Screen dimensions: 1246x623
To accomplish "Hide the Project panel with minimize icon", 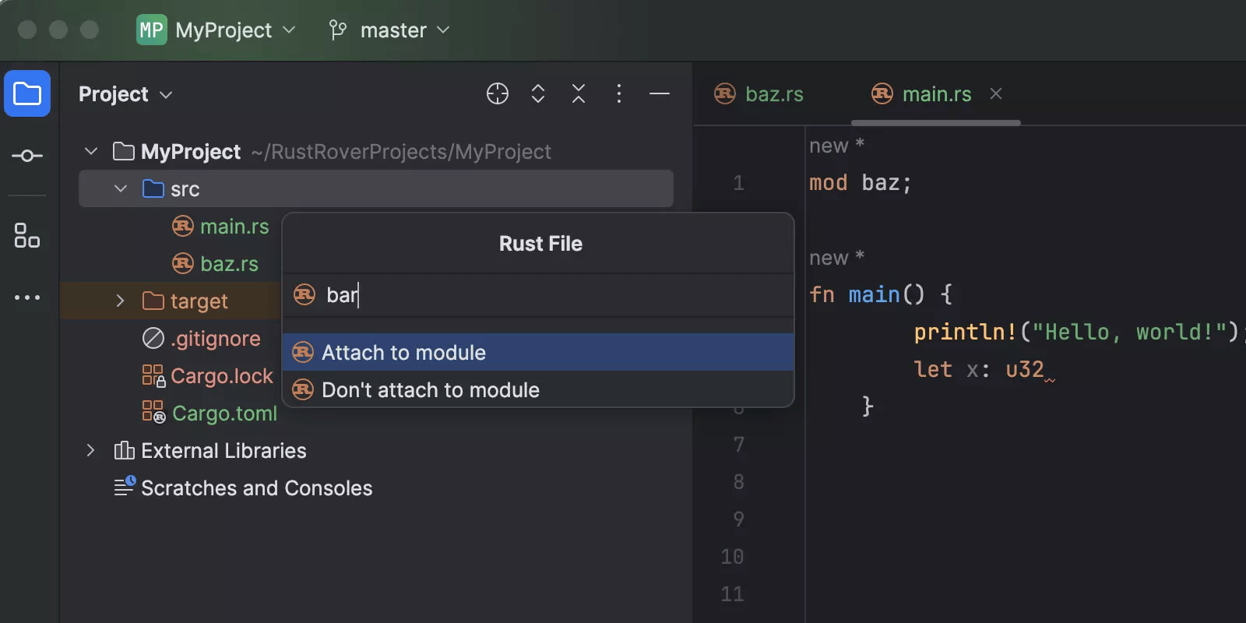I will coord(659,94).
